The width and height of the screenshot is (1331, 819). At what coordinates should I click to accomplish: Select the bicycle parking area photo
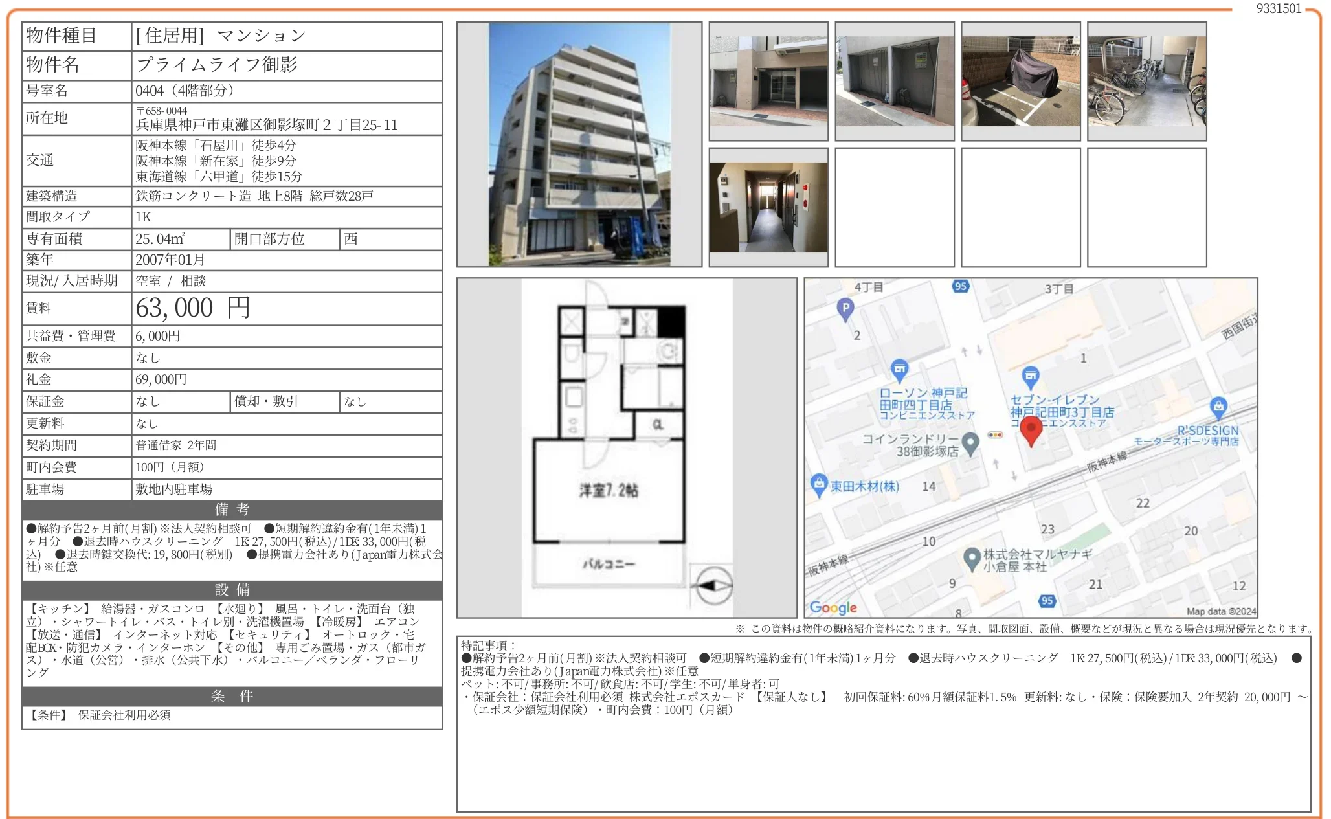(x=1146, y=81)
